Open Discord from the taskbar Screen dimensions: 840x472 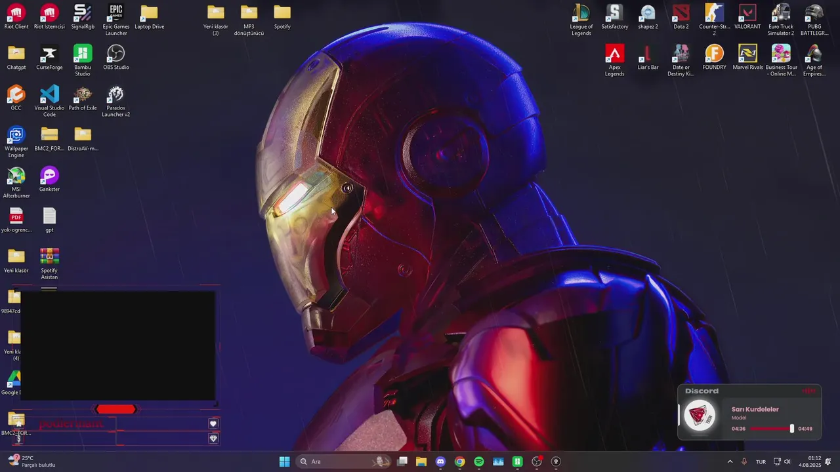tap(440, 462)
